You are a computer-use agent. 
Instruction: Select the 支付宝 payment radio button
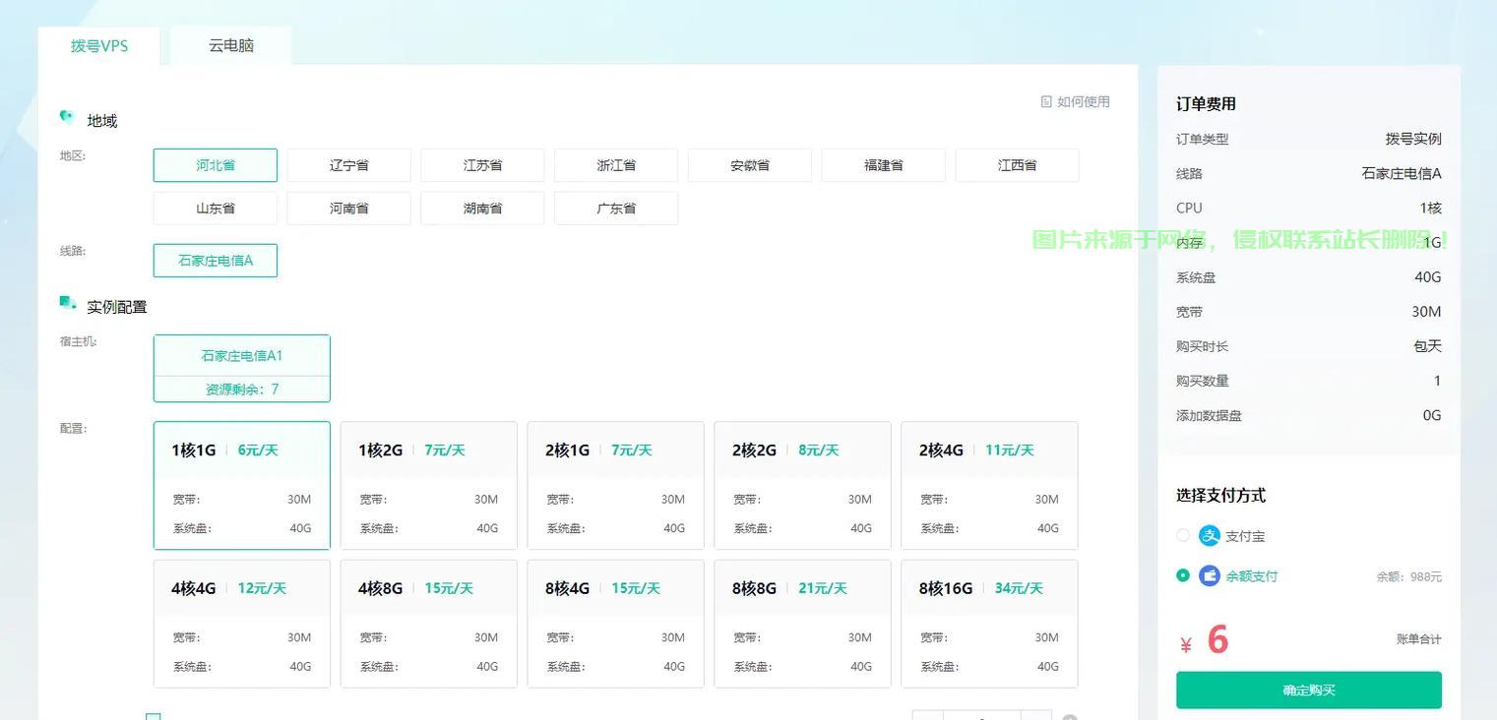tap(1183, 536)
